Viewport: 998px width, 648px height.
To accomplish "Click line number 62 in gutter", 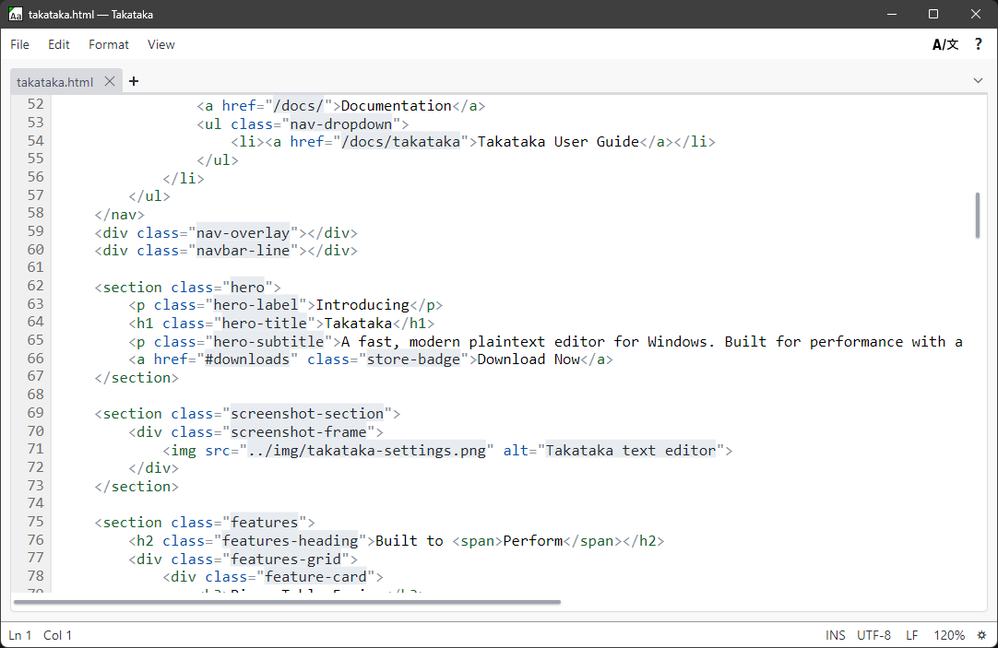I will pyautogui.click(x=35, y=286).
